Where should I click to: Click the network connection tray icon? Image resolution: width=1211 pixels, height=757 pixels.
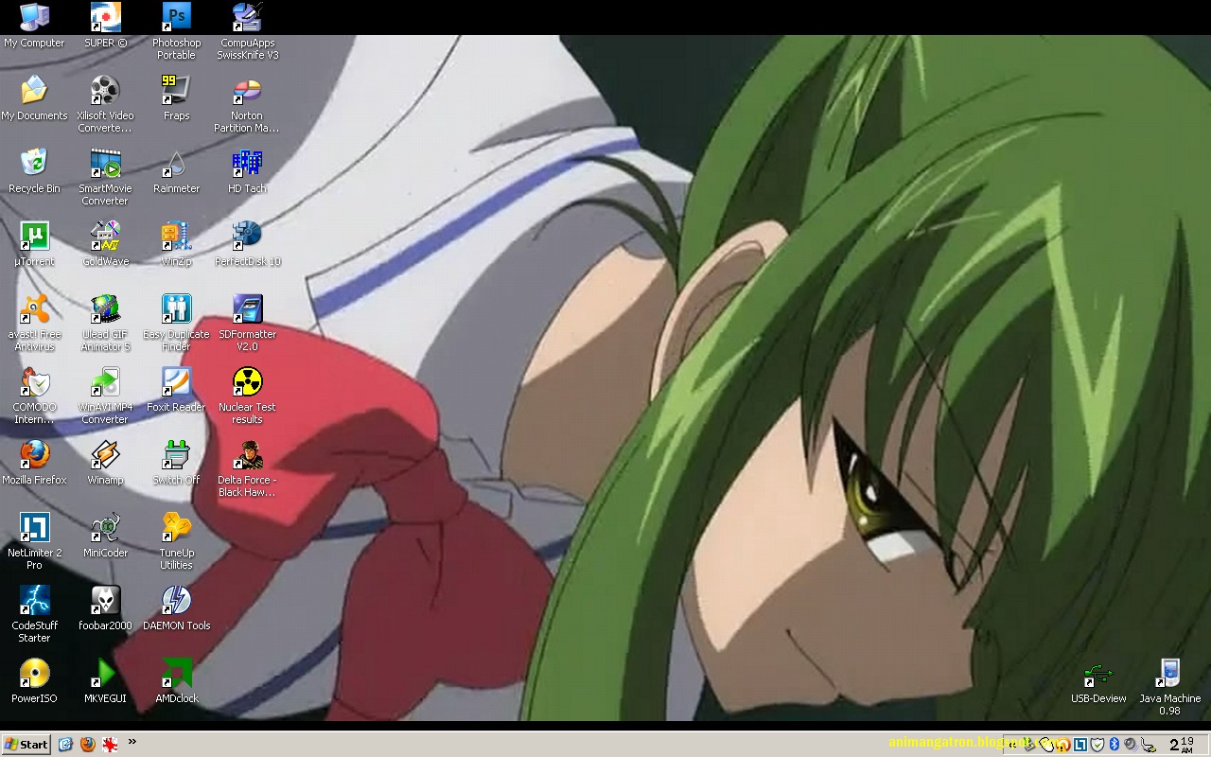point(1149,745)
